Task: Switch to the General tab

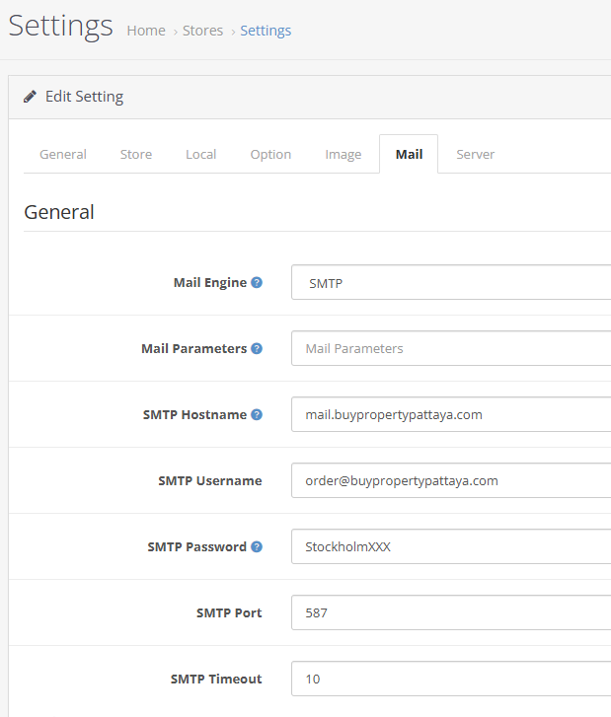Action: click(x=63, y=154)
